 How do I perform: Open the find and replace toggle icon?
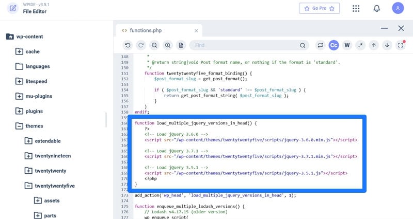pyautogui.click(x=320, y=45)
